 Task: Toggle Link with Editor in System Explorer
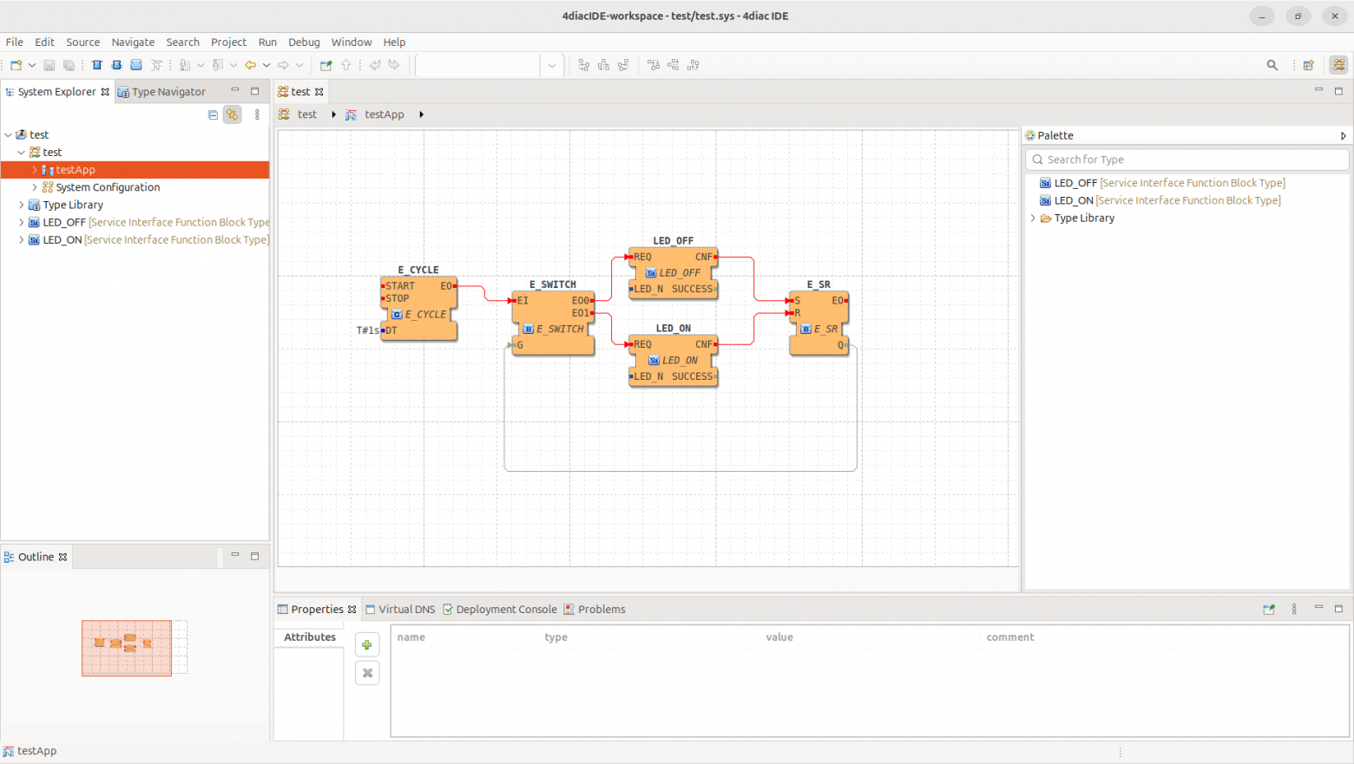pos(233,114)
